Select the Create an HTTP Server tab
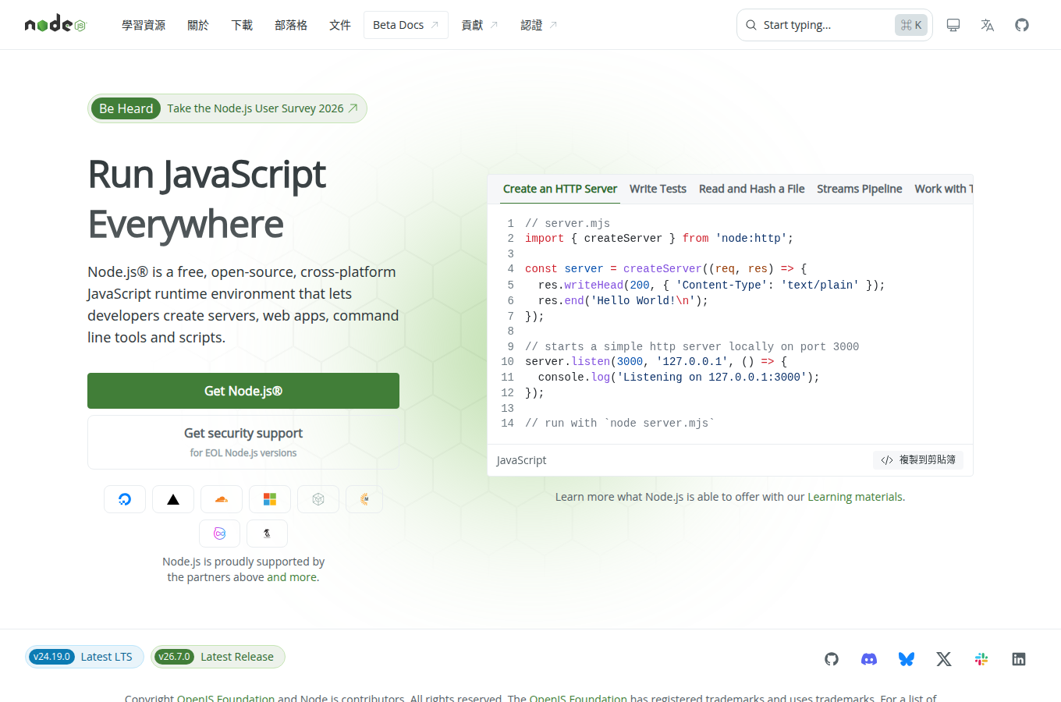1061x702 pixels. coord(559,189)
